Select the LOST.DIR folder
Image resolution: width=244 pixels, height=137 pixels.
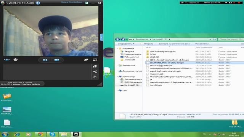coord(154,57)
